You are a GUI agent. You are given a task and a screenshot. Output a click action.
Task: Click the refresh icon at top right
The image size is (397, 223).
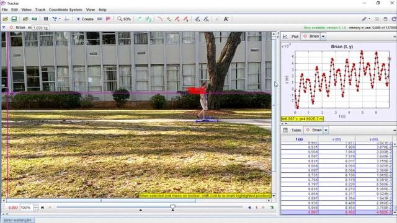tap(394, 19)
